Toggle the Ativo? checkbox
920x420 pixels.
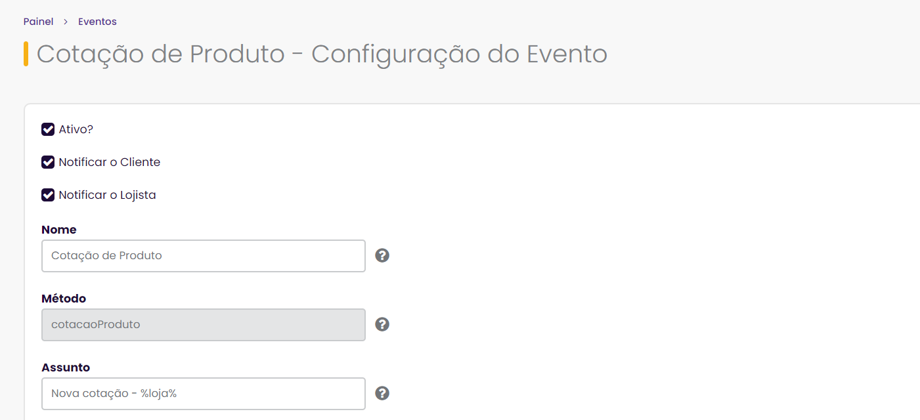48,129
